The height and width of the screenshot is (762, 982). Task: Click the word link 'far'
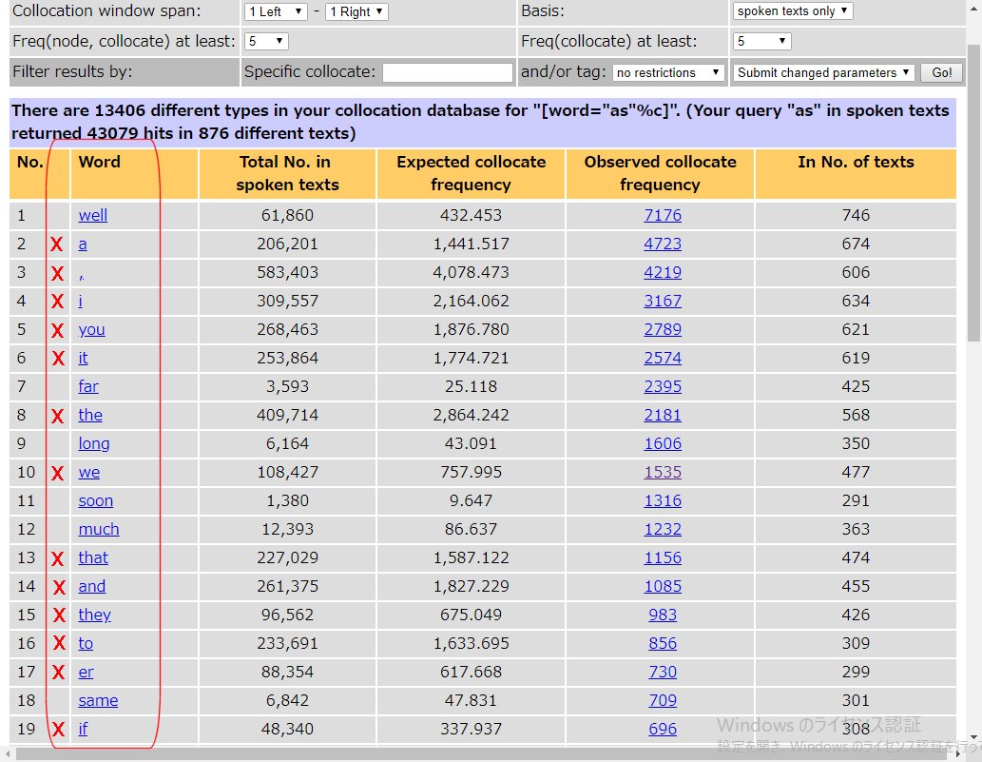(x=88, y=386)
